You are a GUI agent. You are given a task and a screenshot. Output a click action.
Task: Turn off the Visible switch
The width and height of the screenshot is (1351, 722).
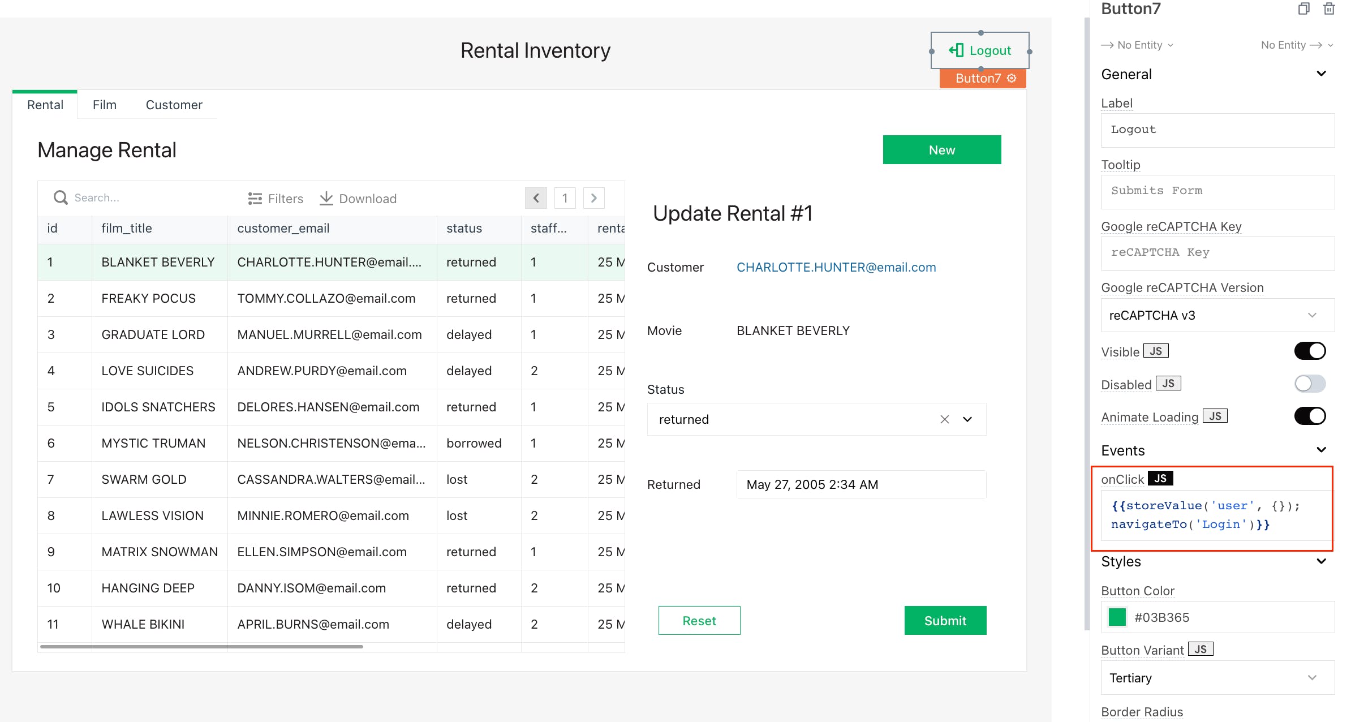click(x=1310, y=351)
